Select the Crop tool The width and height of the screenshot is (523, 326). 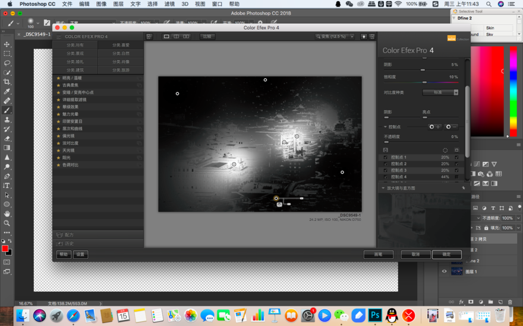[7, 82]
